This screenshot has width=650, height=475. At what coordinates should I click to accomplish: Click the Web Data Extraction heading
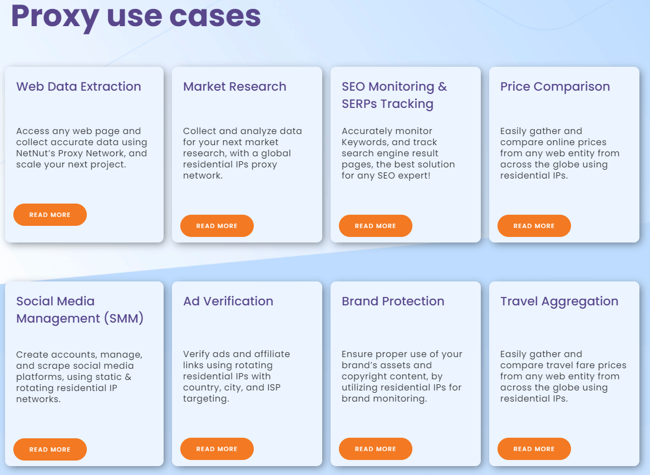point(78,87)
